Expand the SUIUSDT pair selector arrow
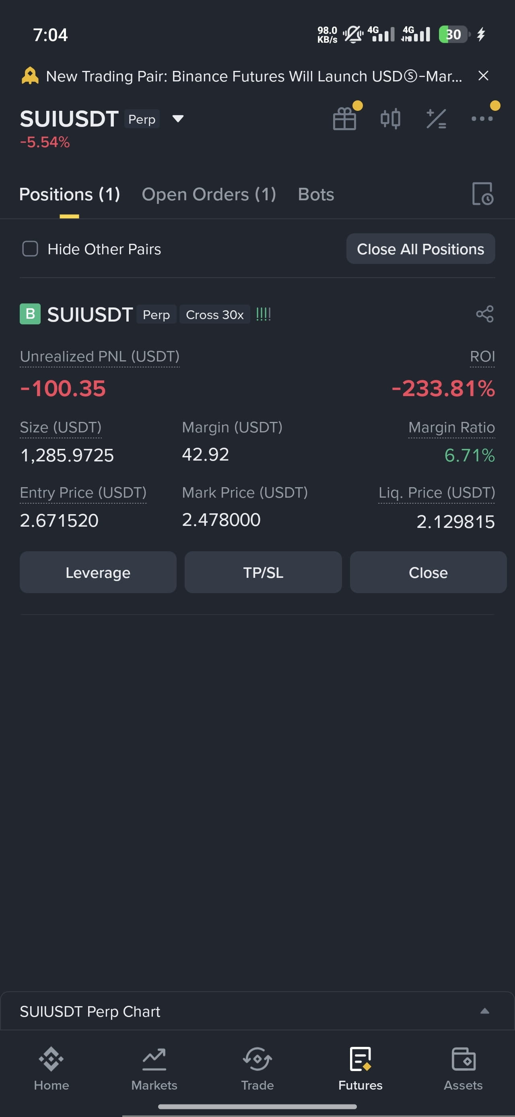 pyautogui.click(x=178, y=119)
